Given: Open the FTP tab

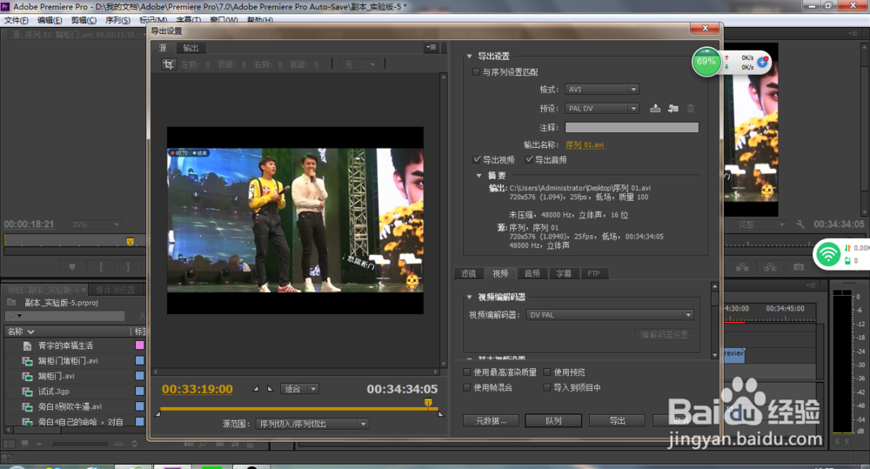Looking at the screenshot, I should click(593, 273).
